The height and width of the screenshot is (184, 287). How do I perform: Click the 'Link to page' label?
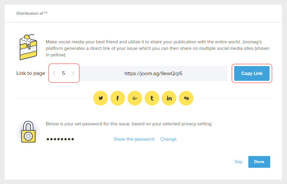31,73
